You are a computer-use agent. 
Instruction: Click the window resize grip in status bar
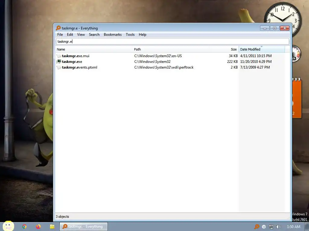(288, 218)
